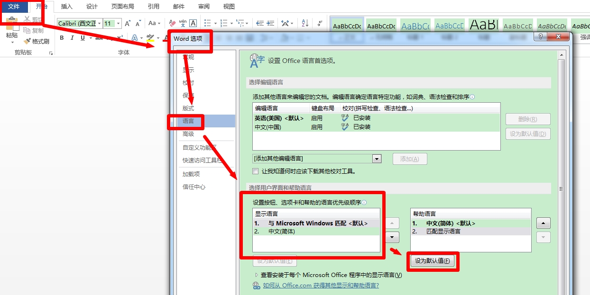Select 中文(简体) in display language list
The image size is (590, 295).
(316, 232)
